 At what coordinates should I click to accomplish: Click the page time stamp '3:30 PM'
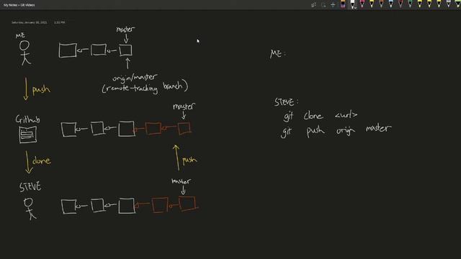tap(59, 22)
